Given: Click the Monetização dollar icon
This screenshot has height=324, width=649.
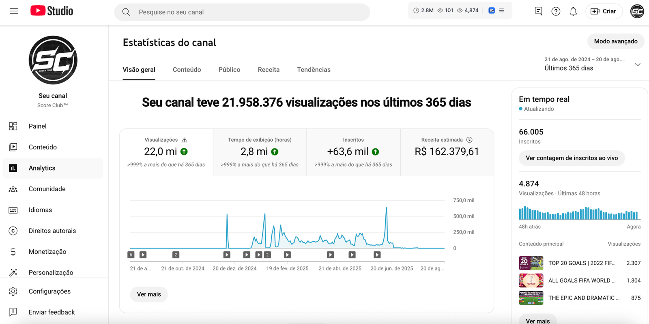Looking at the screenshot, I should click(13, 252).
